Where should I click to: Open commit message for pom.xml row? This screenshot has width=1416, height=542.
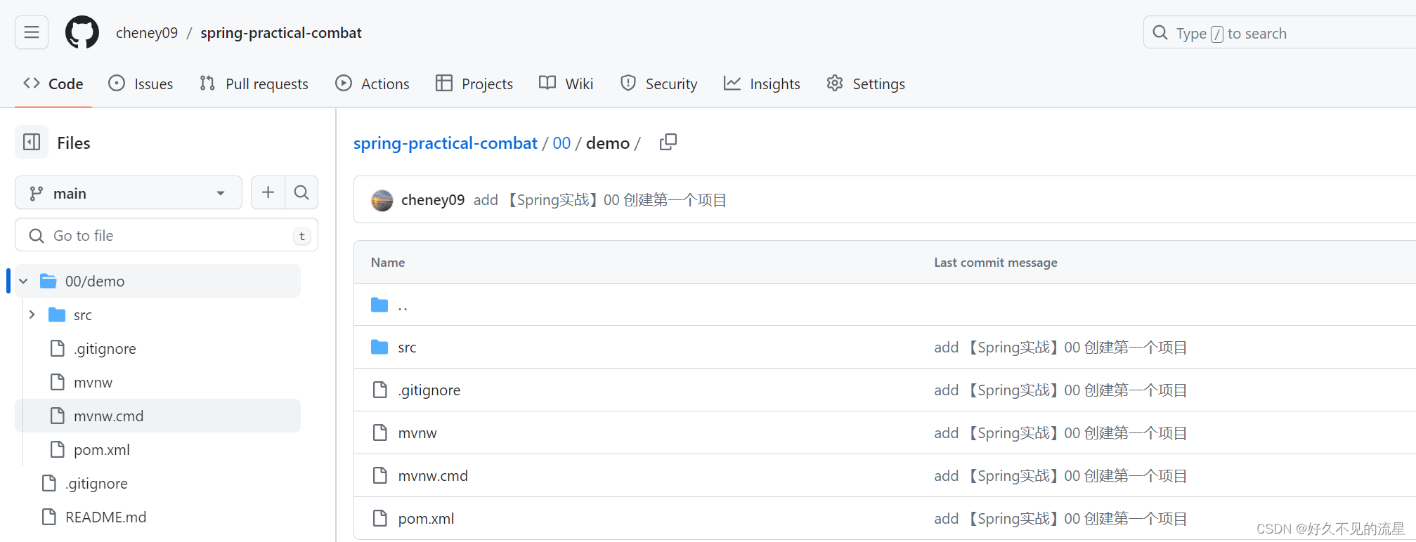click(1060, 519)
